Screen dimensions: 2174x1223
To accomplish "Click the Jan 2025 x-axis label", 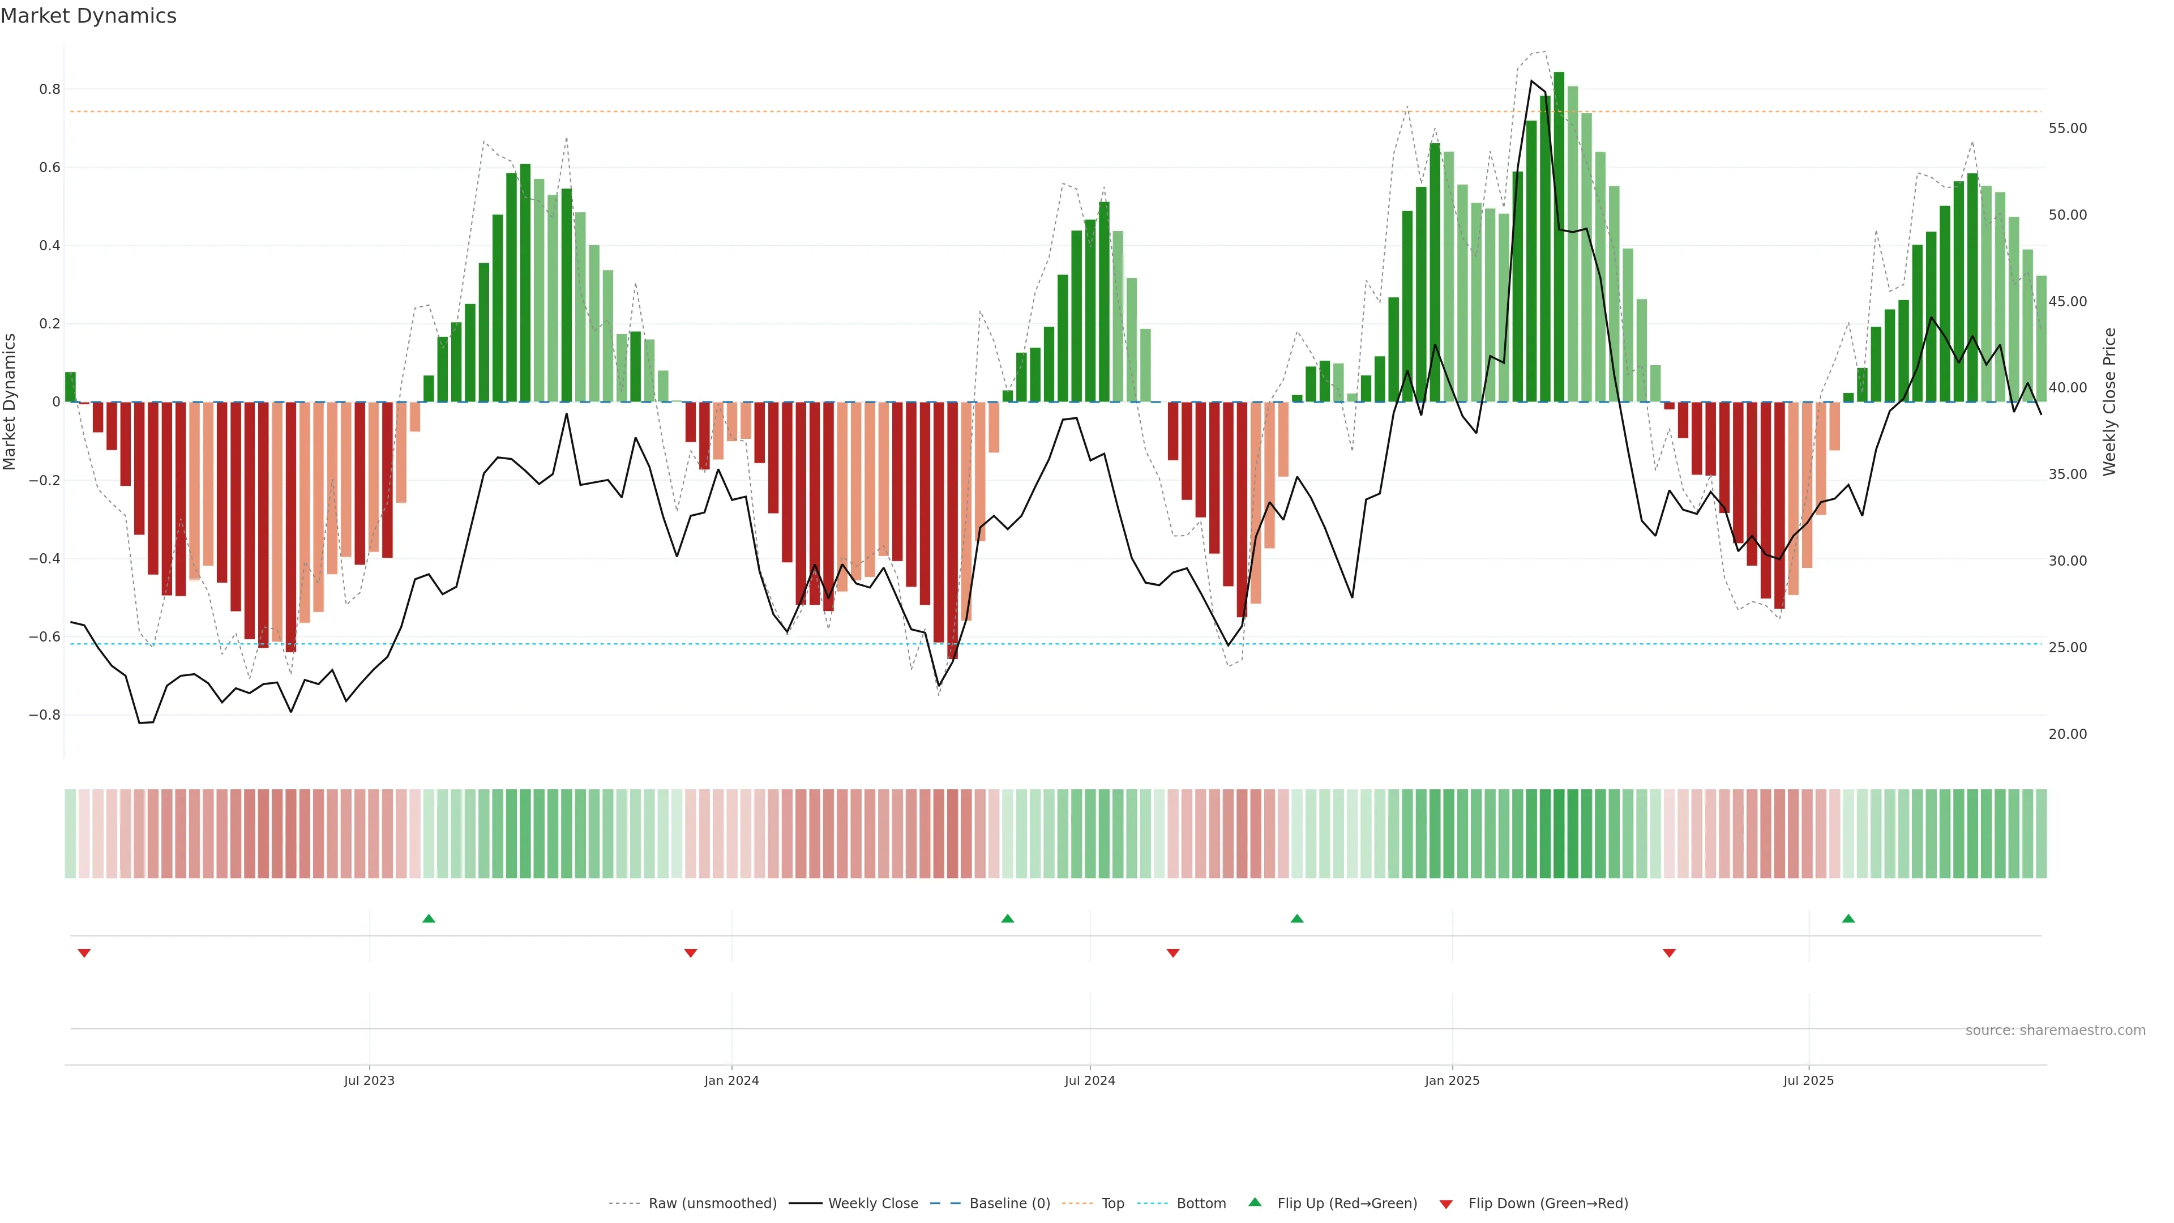I will pyautogui.click(x=1452, y=1080).
